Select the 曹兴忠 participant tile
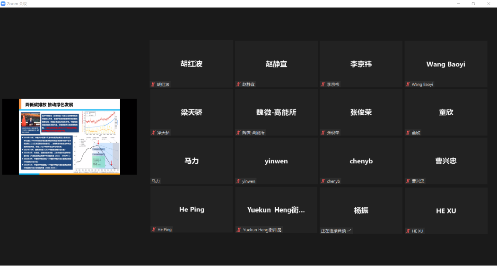Screen dimensions: 497x279 [x=445, y=161]
